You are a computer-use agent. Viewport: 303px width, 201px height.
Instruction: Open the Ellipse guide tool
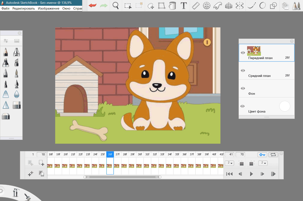207,6
